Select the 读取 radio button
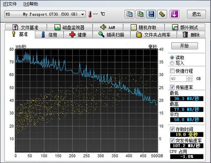This screenshot has width=211, height=163. tap(172, 58)
